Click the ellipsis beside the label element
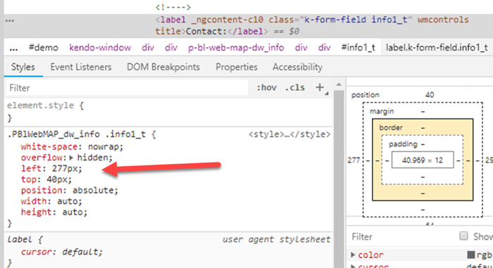 click(x=9, y=20)
